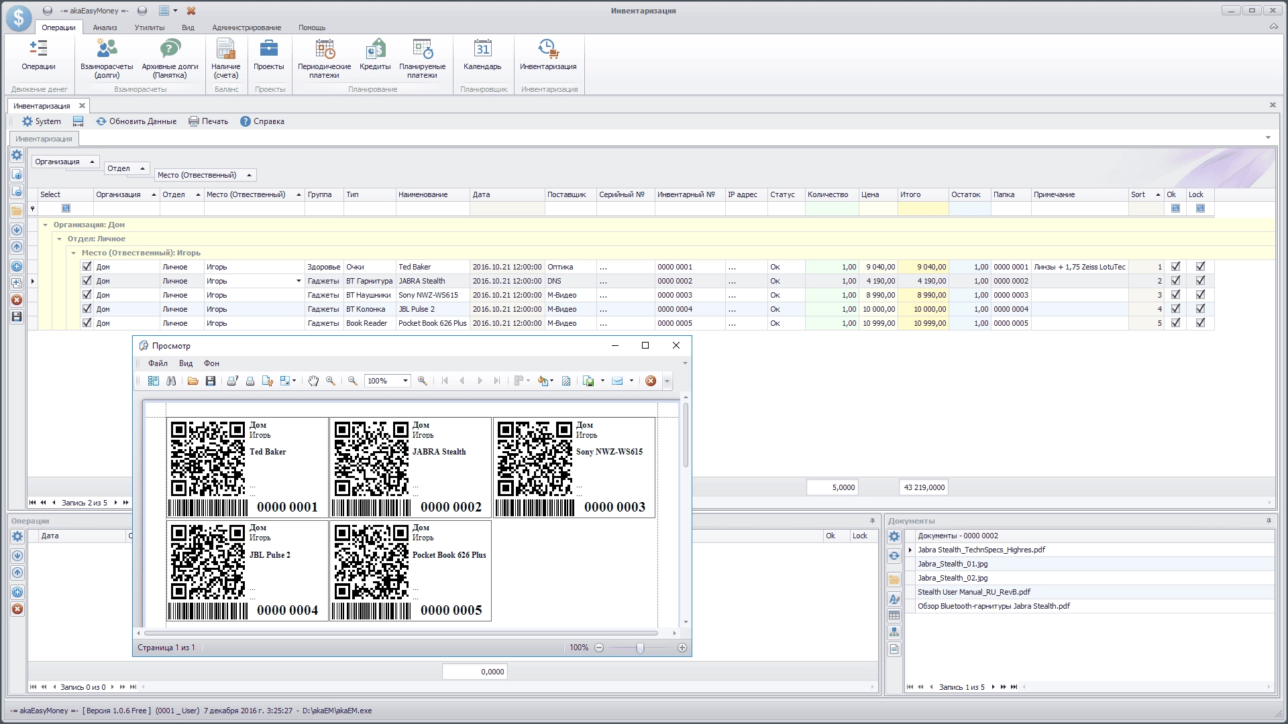
Task: Open Периодические платежи
Action: click(325, 59)
